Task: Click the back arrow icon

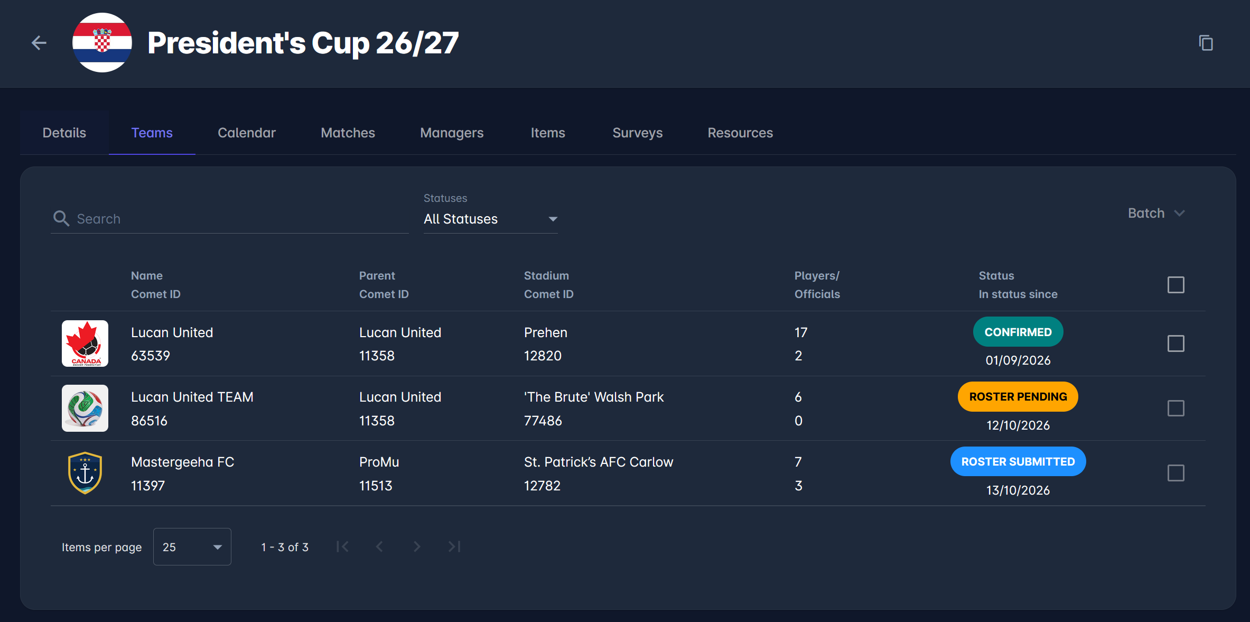Action: pos(39,43)
